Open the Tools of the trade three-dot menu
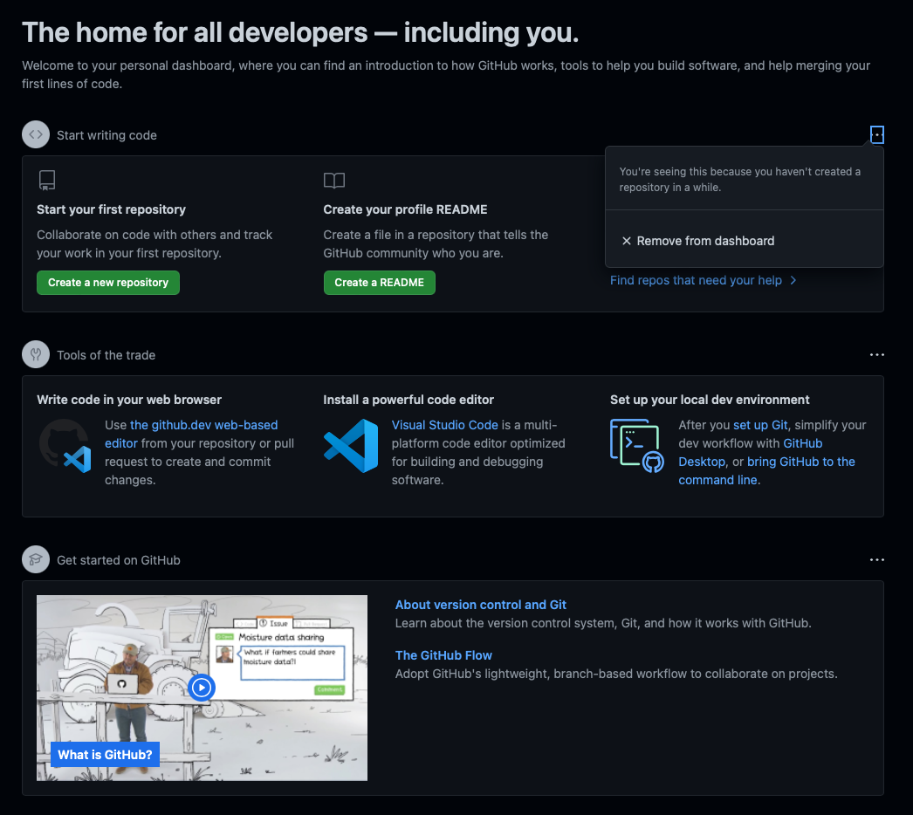913x815 pixels. [877, 354]
